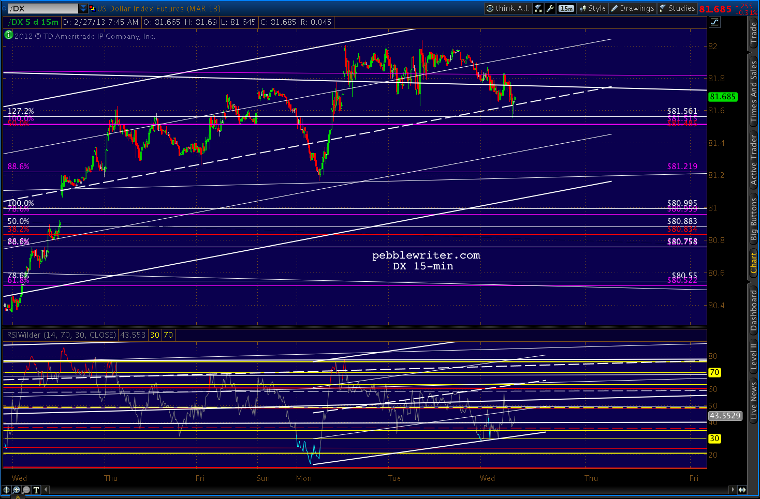Click the /DX symbol input field

coord(43,8)
